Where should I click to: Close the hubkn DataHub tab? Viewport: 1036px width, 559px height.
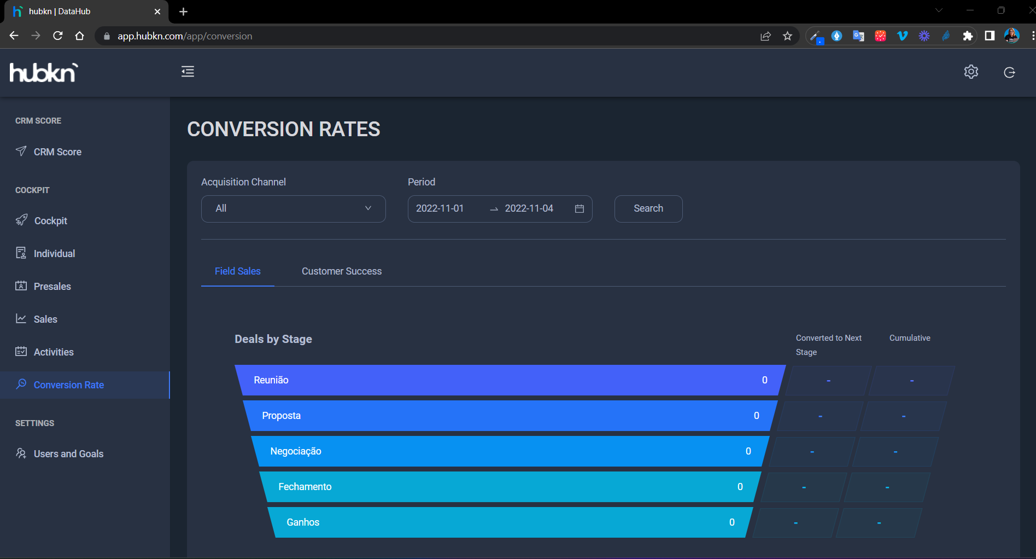tap(157, 11)
